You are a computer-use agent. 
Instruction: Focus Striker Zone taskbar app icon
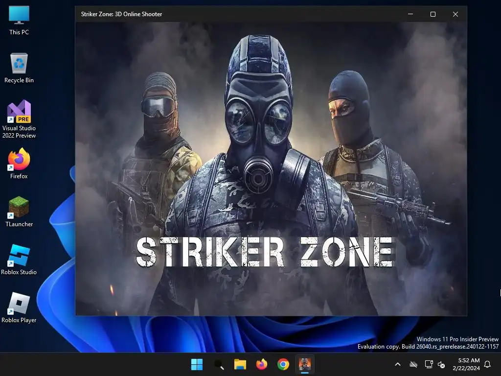[x=305, y=364]
